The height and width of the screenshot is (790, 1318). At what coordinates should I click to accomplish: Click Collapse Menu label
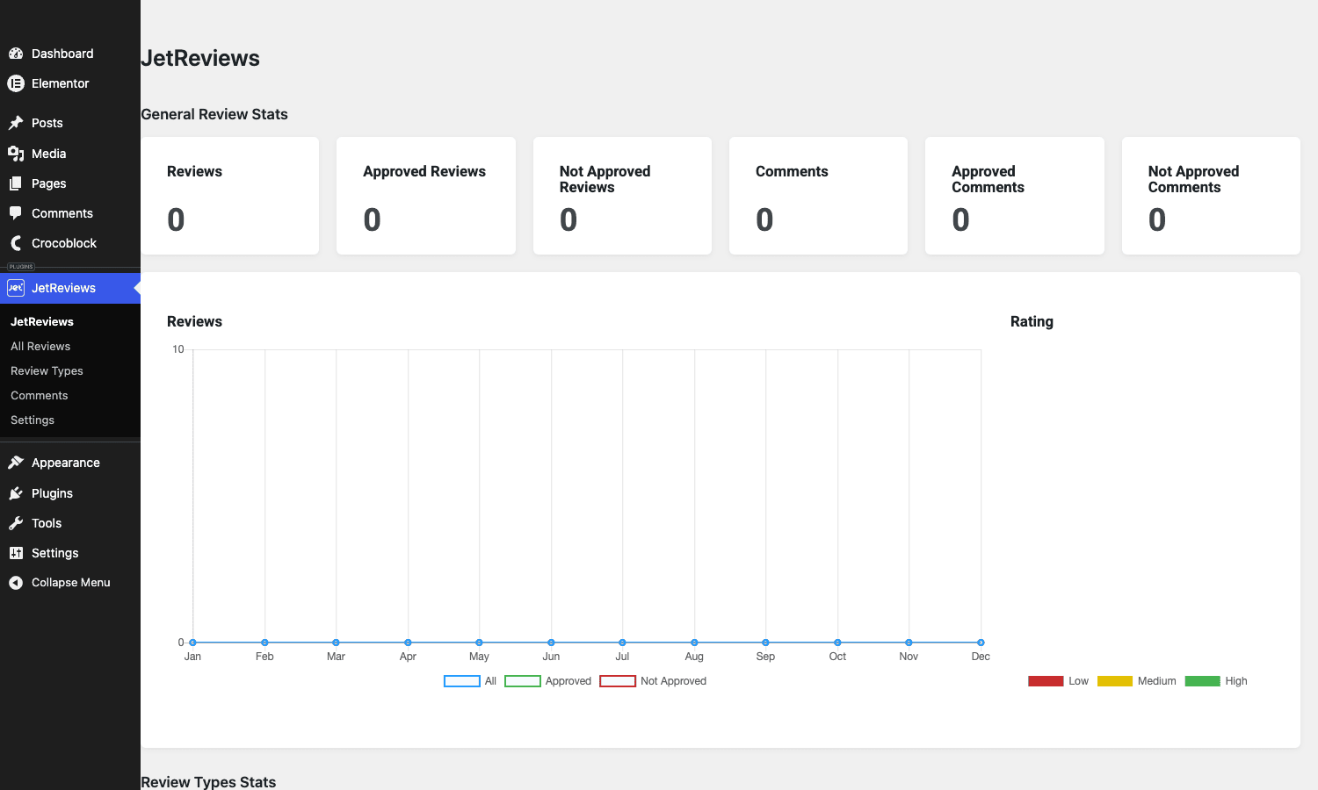click(x=71, y=583)
